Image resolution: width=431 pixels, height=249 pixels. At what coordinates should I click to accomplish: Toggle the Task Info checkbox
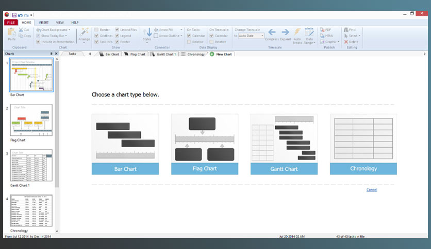[96, 42]
